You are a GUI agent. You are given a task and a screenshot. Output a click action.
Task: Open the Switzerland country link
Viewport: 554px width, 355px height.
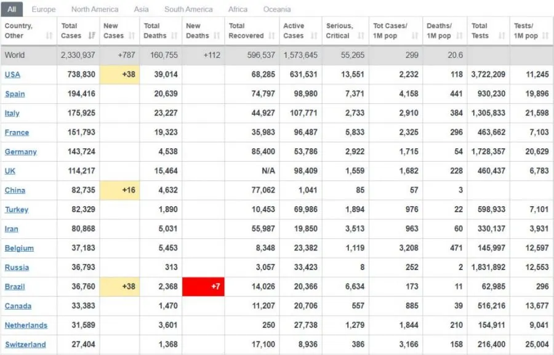pos(25,345)
